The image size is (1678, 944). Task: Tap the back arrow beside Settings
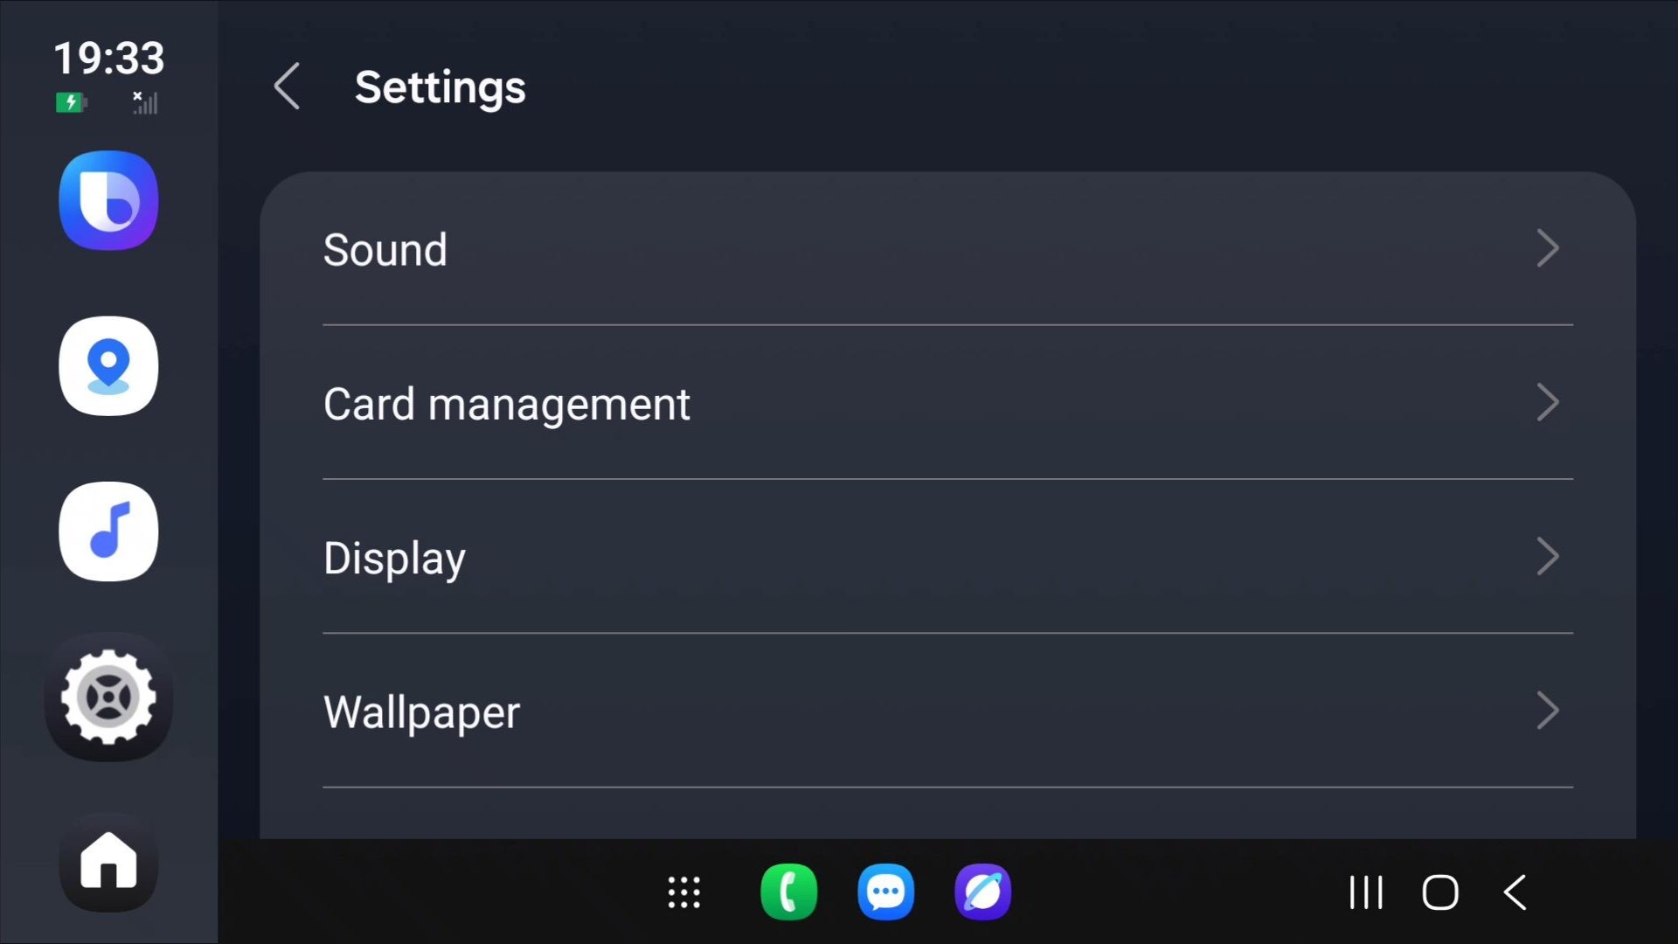click(287, 87)
